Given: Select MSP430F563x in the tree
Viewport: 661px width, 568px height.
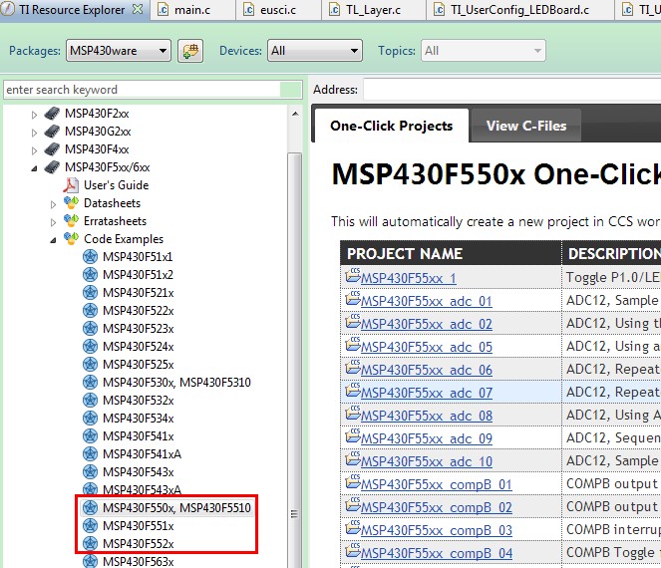Looking at the screenshot, I should tap(139, 561).
